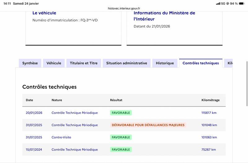
Task: Click the Favorable badge for Contre-Visite
Action: tap(121, 137)
